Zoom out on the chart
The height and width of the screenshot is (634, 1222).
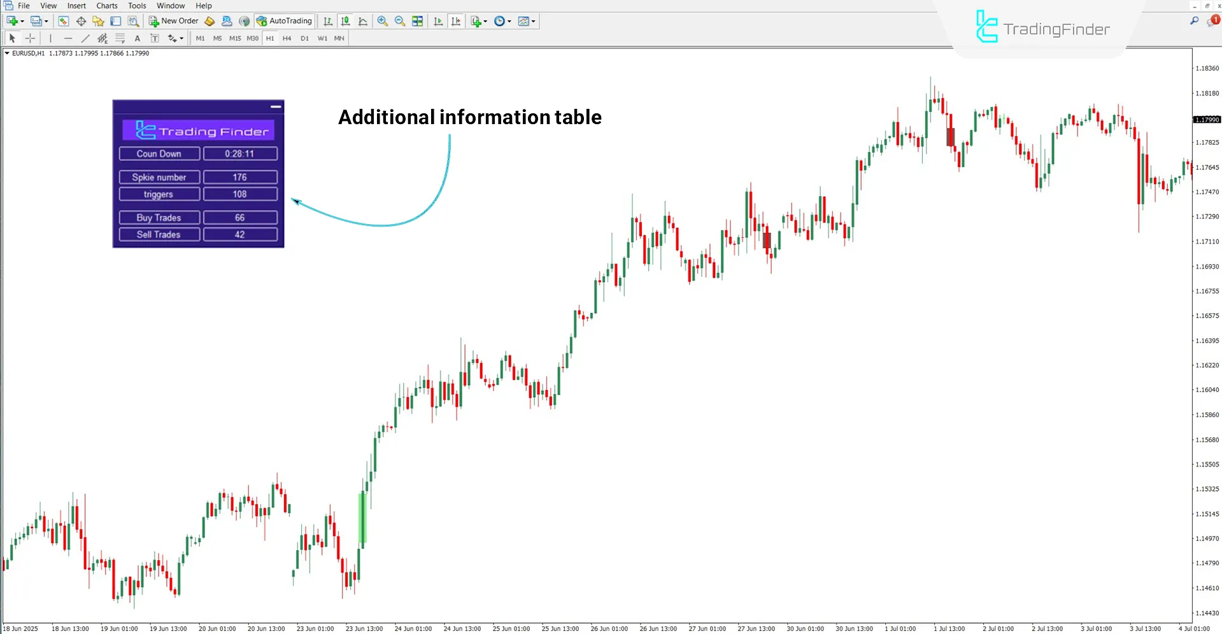[x=399, y=21]
